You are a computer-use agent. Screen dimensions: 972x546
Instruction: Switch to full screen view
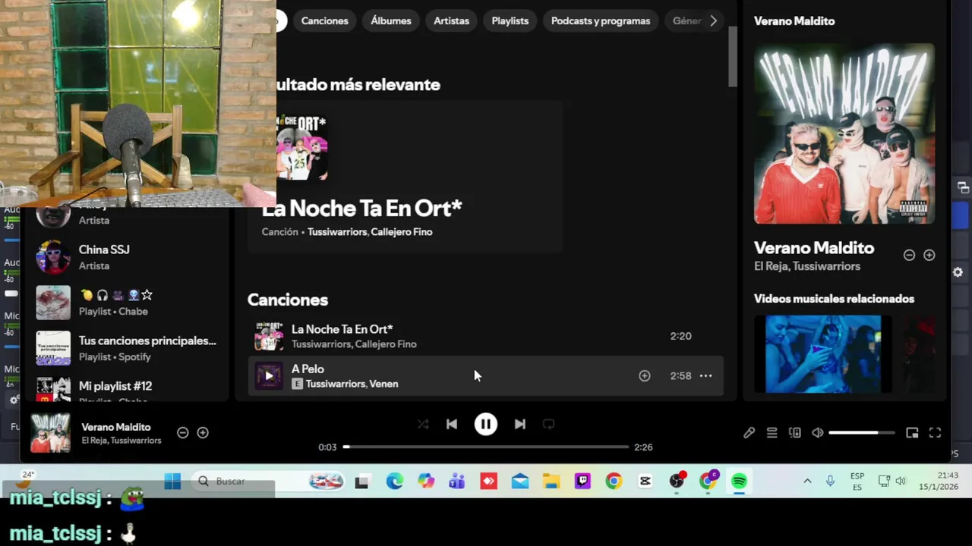click(x=935, y=432)
